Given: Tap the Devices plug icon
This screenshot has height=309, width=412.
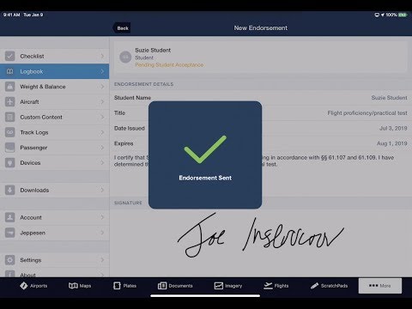Looking at the screenshot, I should (9, 162).
